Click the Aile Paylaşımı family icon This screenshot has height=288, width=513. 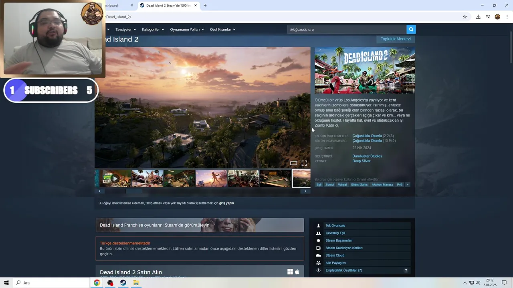coord(319,263)
